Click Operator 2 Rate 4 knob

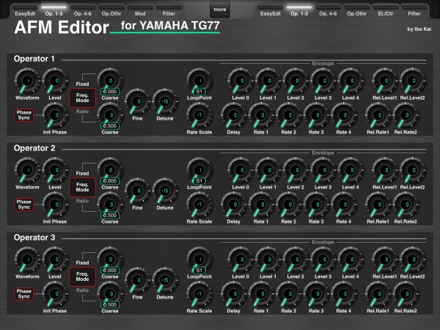(x=343, y=205)
